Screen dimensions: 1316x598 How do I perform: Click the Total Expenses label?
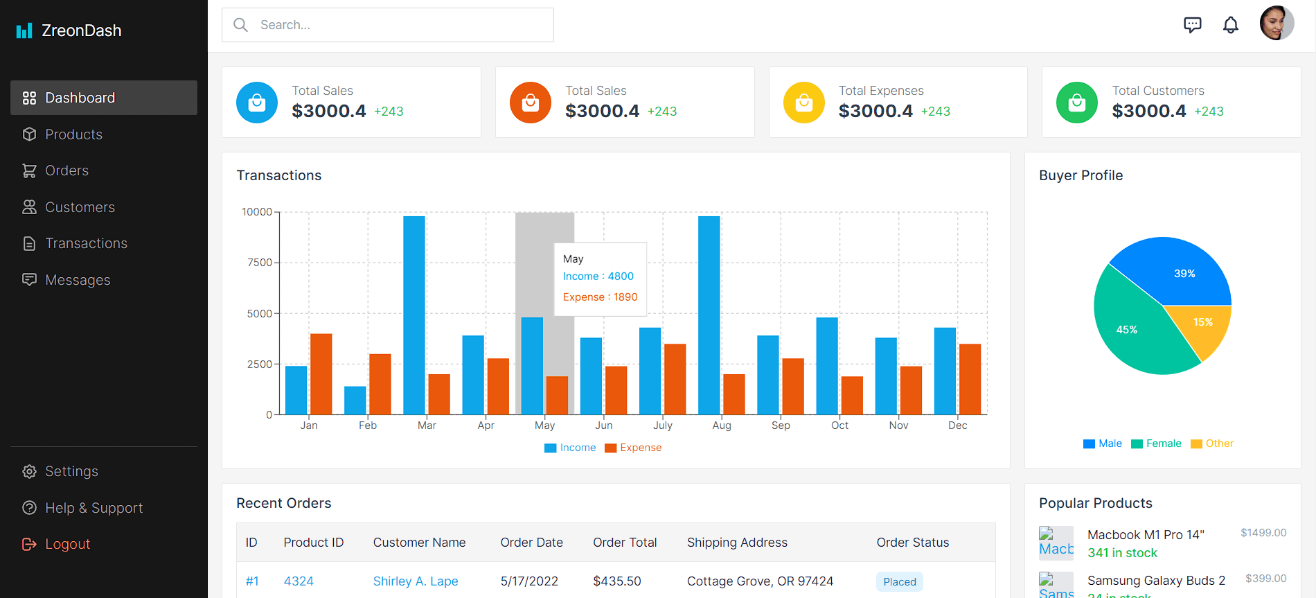[x=881, y=91]
